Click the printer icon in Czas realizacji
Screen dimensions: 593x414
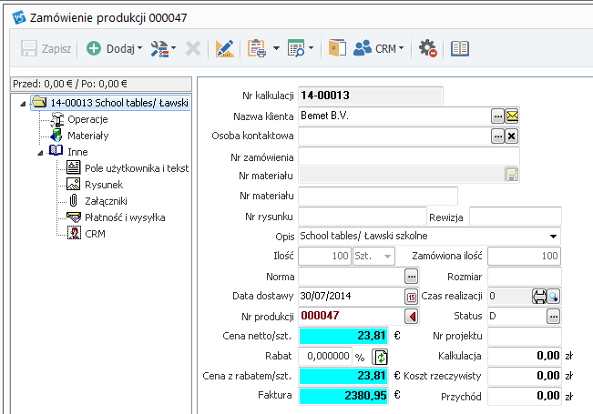click(539, 297)
